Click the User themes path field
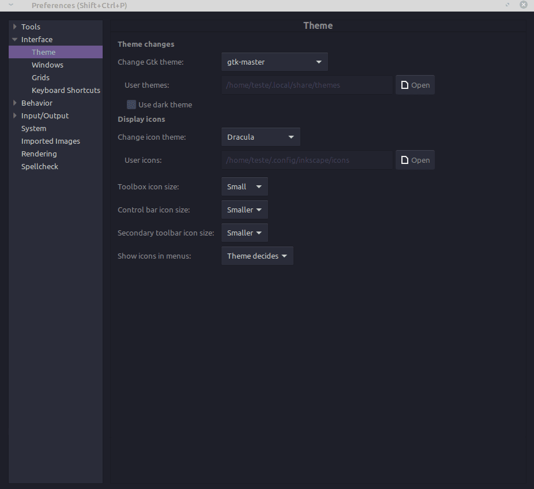Viewport: 534px width, 489px height. pos(307,85)
